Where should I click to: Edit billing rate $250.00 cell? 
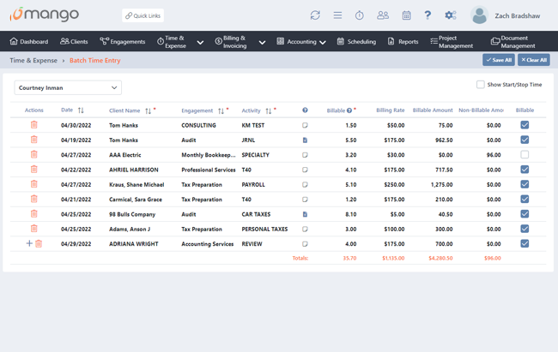394,185
